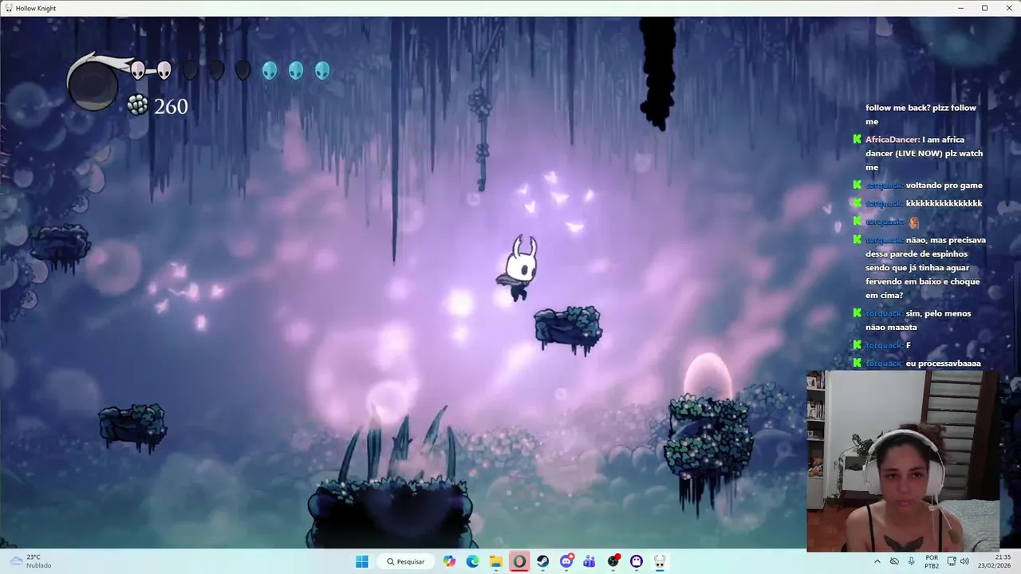Open Copilot from the taskbar
The image size is (1021, 574).
tap(450, 561)
